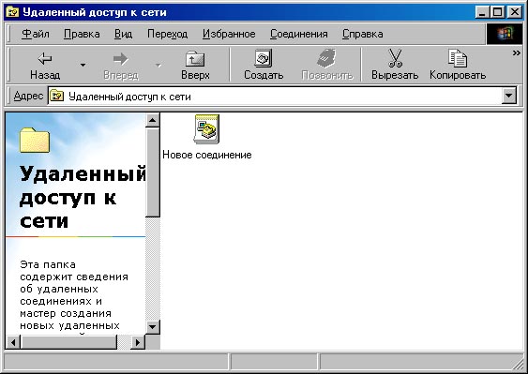Click the Адрес label

(28, 96)
